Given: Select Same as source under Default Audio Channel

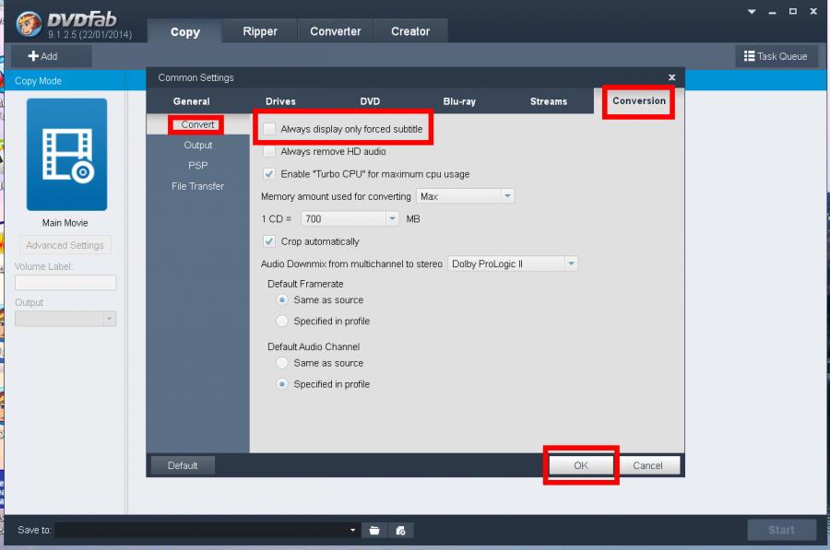Looking at the screenshot, I should (283, 363).
